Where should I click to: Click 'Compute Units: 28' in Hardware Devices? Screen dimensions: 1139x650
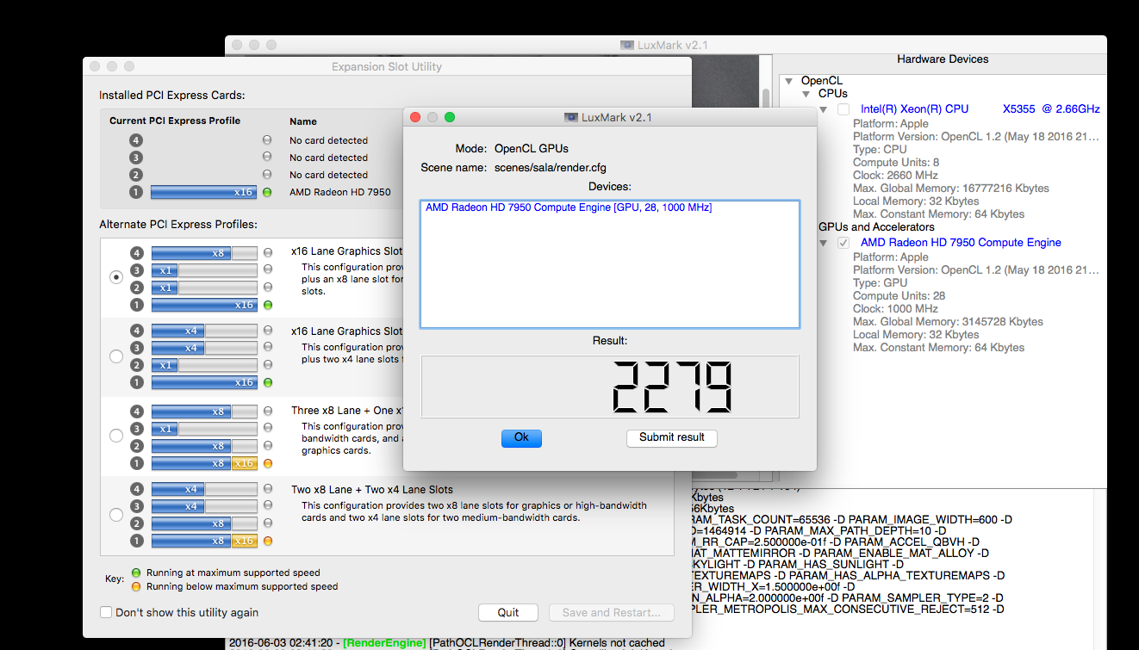coord(899,296)
